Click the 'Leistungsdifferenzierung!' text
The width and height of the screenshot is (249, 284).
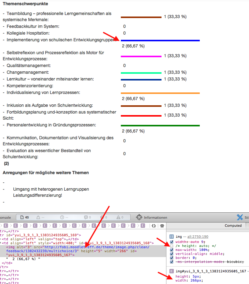coord(38,196)
